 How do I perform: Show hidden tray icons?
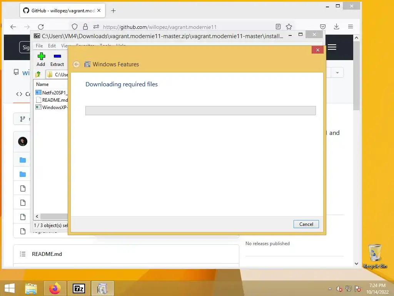coord(330,289)
